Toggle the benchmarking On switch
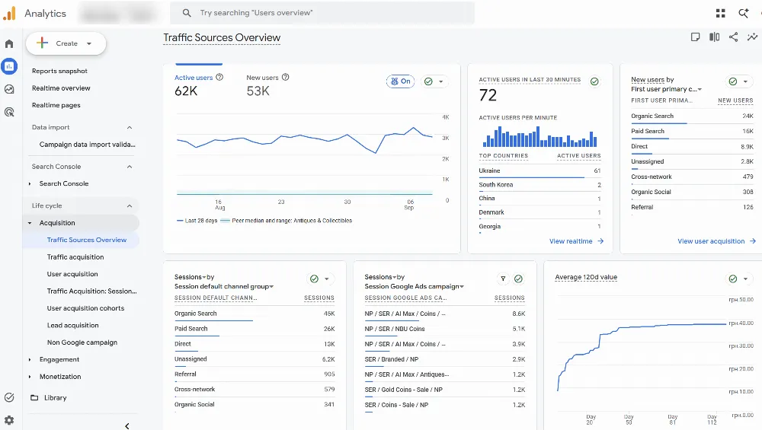 401,81
